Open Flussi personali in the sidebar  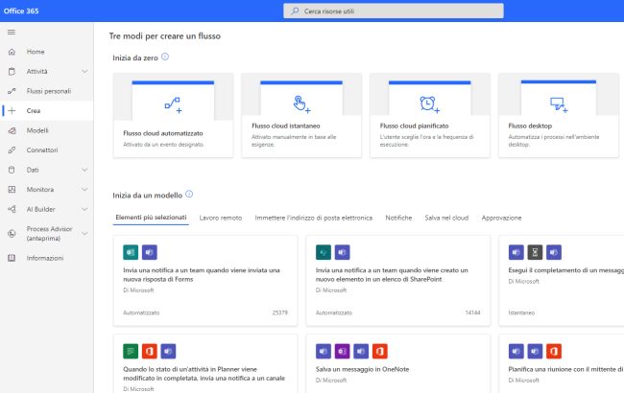tap(47, 91)
